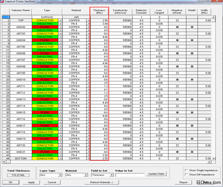The image size is (223, 187).
Task: Open the Report button
Action: [x=183, y=182]
